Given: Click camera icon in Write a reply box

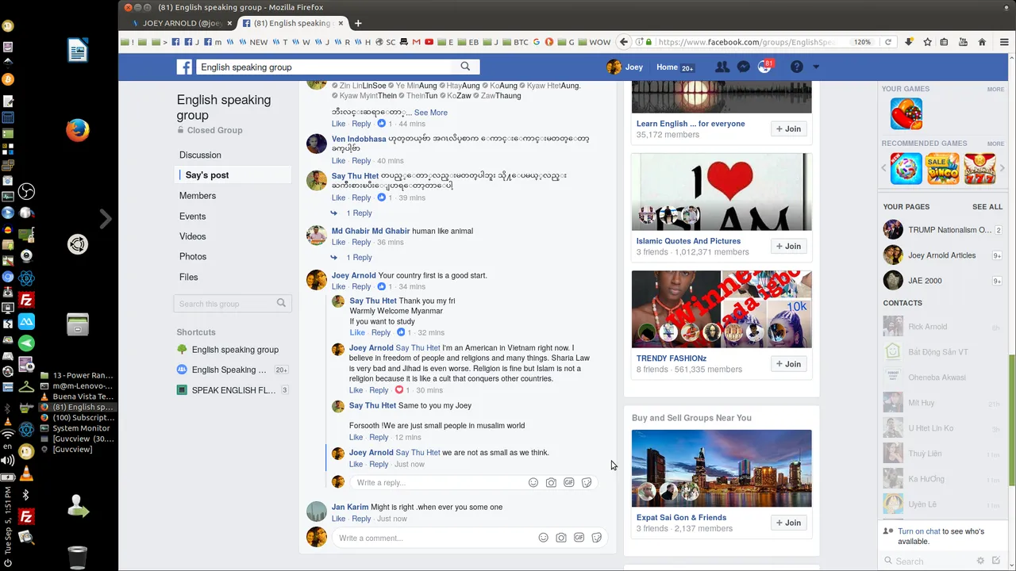Looking at the screenshot, I should click(551, 482).
